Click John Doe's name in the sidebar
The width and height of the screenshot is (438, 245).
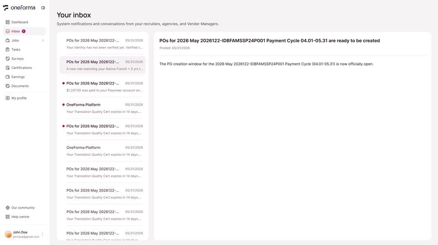click(20, 232)
